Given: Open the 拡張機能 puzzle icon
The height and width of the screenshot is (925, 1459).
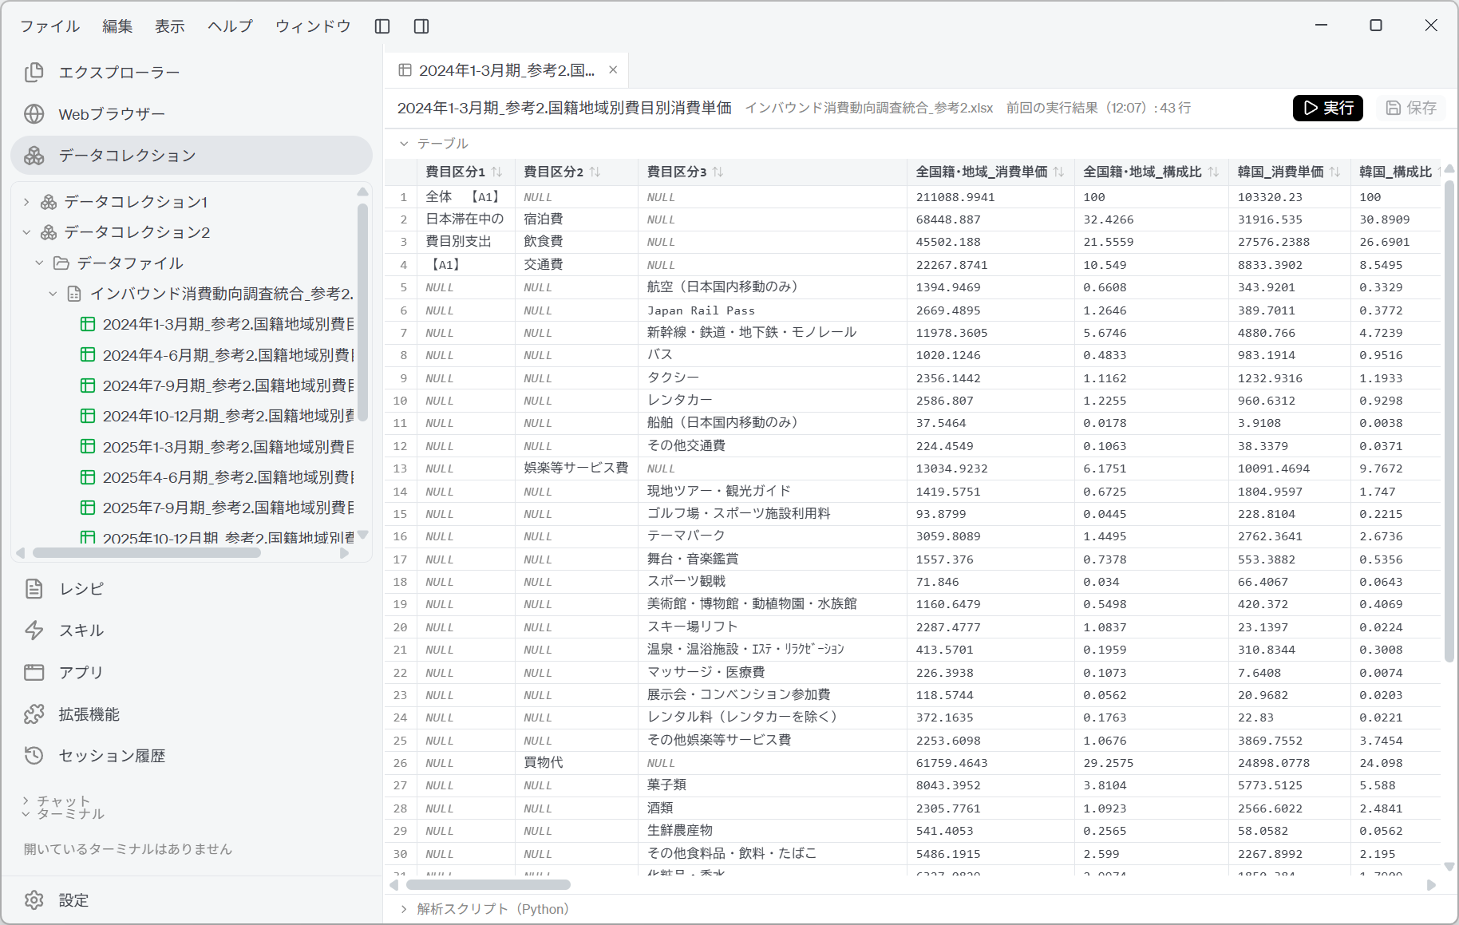Looking at the screenshot, I should click(x=34, y=714).
